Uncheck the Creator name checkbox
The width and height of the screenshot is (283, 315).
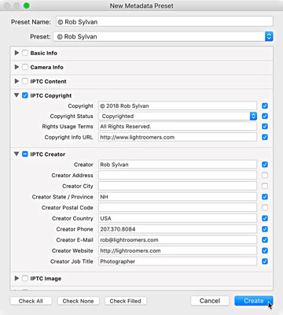pyautogui.click(x=265, y=165)
